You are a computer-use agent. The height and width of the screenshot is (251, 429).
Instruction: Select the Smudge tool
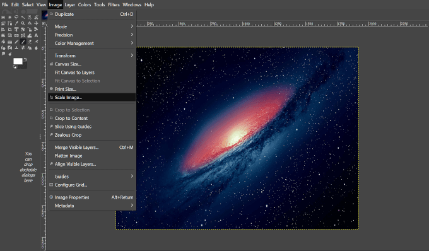click(3, 54)
